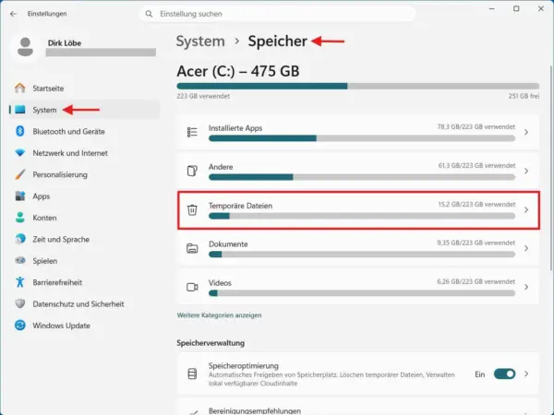Click the Acer (C:) – 475 GB heading
This screenshot has width=554, height=415.
coord(238,71)
